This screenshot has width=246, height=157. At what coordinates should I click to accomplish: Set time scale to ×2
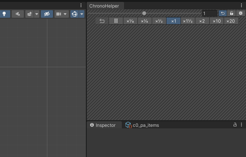[202, 21]
